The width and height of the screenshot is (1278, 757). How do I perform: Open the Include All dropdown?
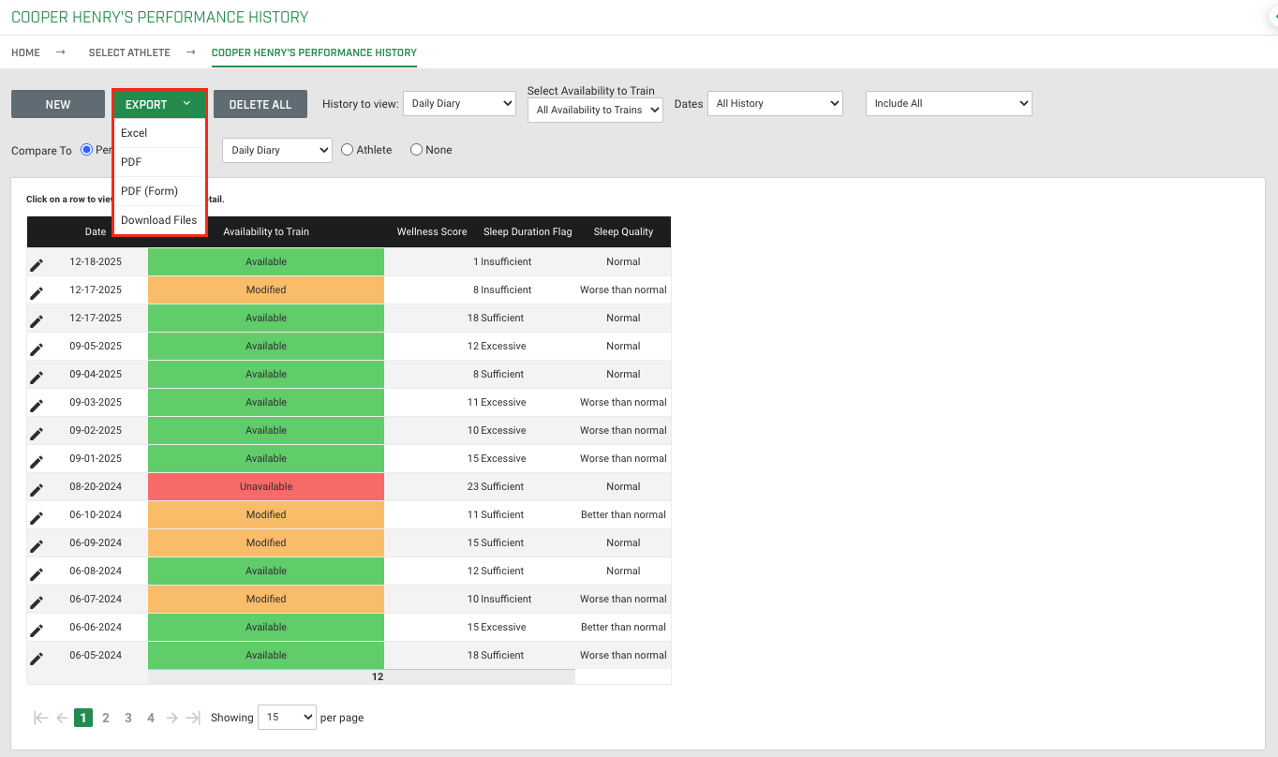coord(948,103)
